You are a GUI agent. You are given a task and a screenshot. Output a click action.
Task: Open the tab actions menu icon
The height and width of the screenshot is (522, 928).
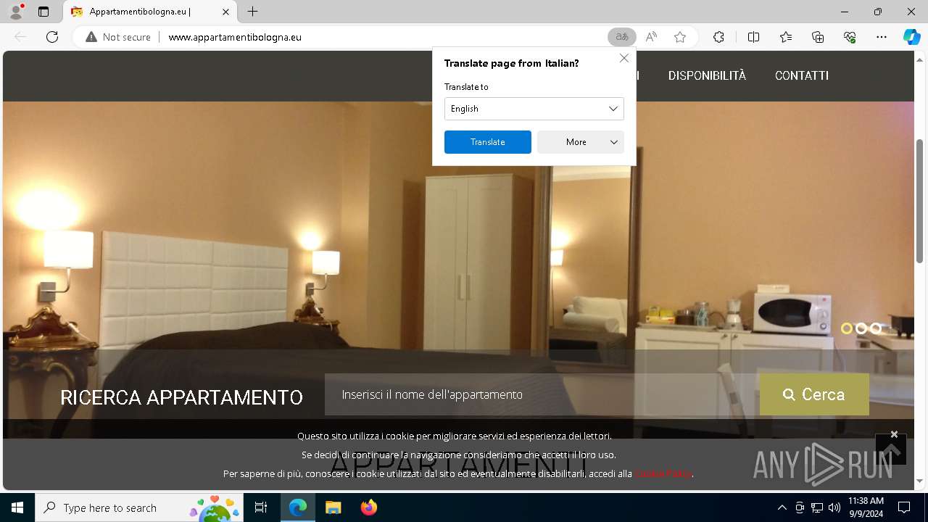(x=43, y=12)
